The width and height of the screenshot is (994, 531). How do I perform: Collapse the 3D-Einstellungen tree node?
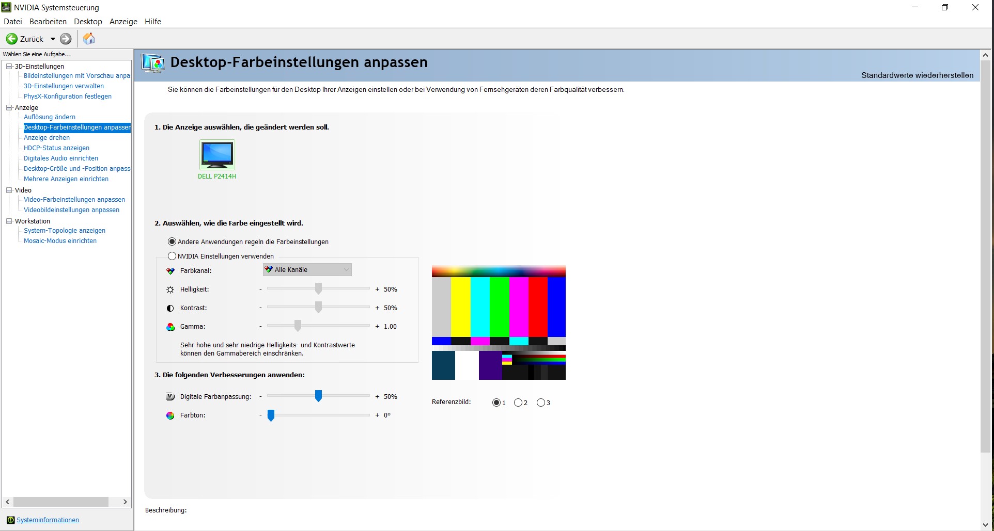[x=9, y=66]
